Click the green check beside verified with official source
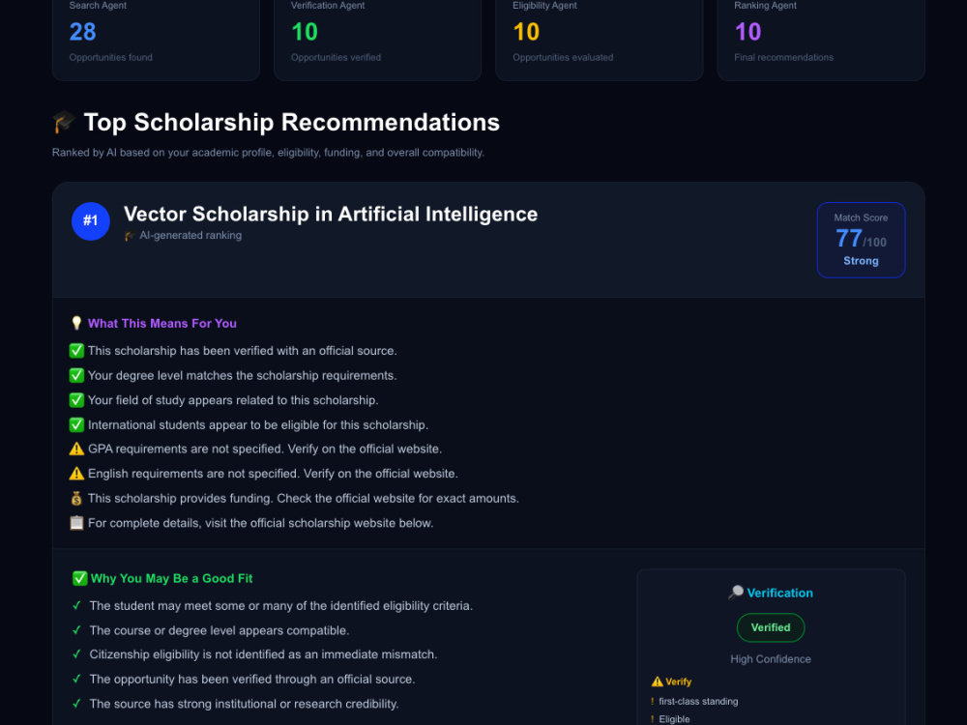The height and width of the screenshot is (725, 967). pyautogui.click(x=76, y=351)
